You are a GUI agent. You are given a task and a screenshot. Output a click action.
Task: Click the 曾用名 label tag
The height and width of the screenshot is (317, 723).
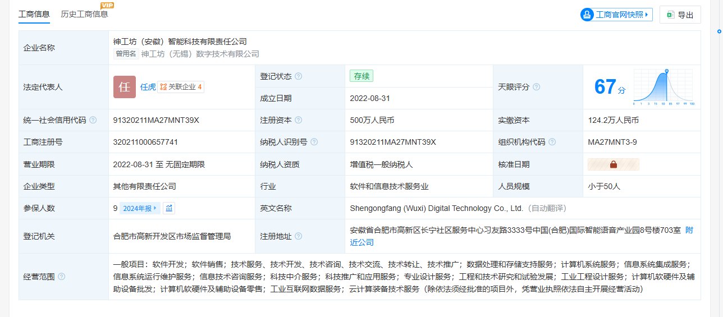[x=126, y=54]
